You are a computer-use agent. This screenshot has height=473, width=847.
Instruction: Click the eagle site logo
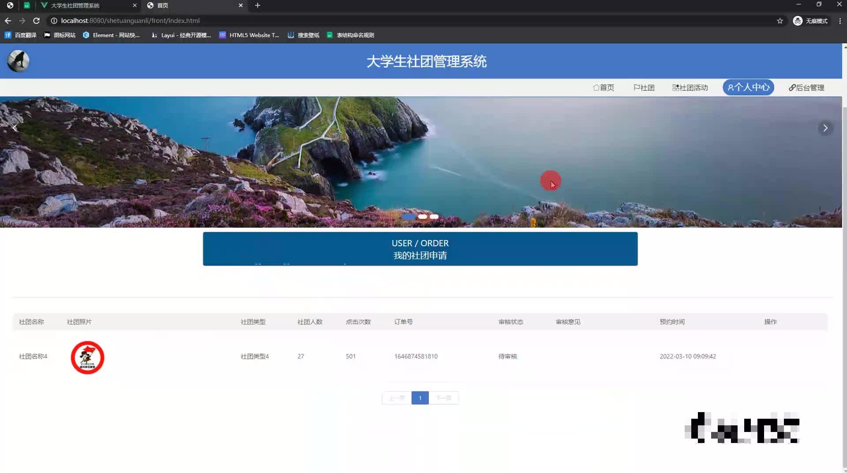(18, 61)
